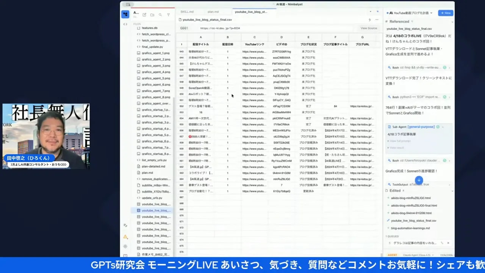Click the refresh icon beside youtube_live_blog_status_final.csv
The image size is (485, 273).
tap(370, 20)
